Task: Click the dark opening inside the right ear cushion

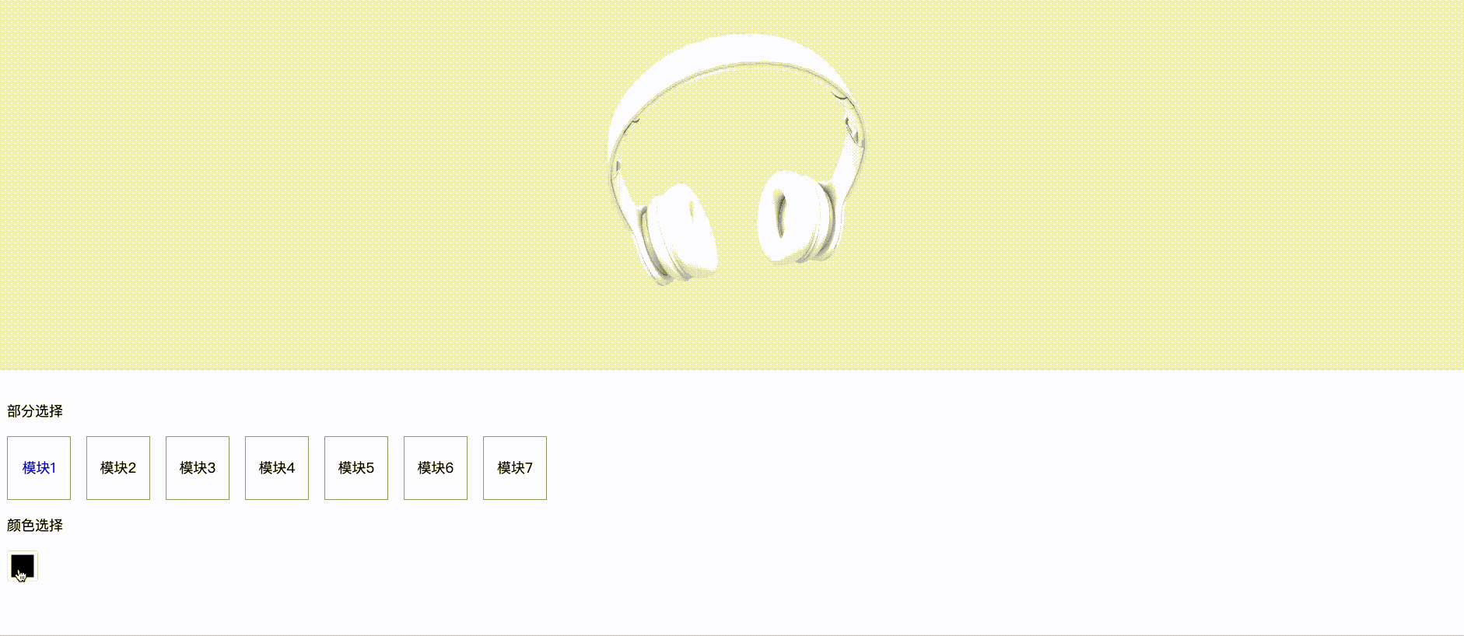Action: [781, 215]
